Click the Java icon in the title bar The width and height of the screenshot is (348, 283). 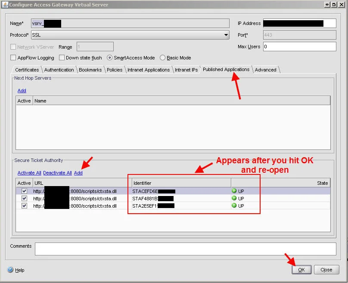pyautogui.click(x=5, y=4)
